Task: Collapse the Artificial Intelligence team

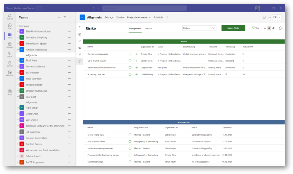Action: pyautogui.click(x=18, y=50)
